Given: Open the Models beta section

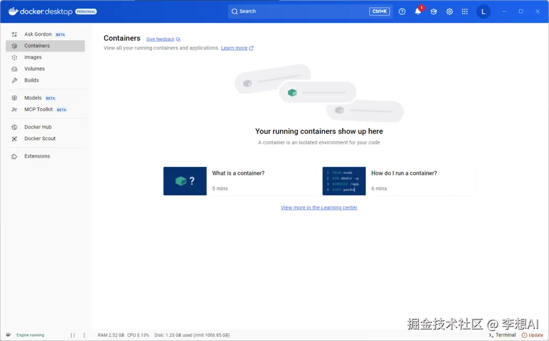Looking at the screenshot, I should pos(45,98).
